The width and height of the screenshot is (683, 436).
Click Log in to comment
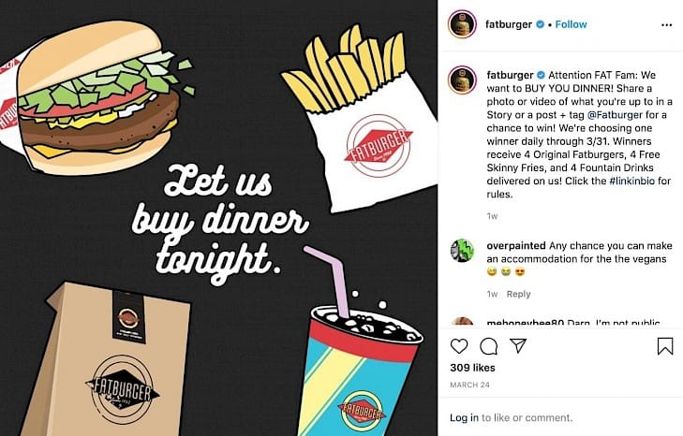464,417
